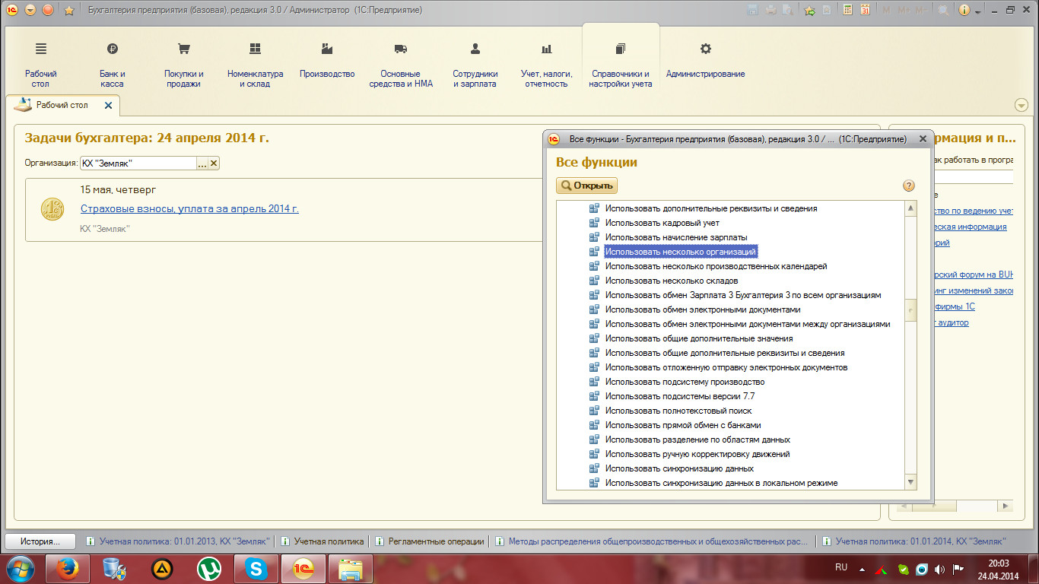
Task: Clear the Организация field
Action: pos(214,163)
